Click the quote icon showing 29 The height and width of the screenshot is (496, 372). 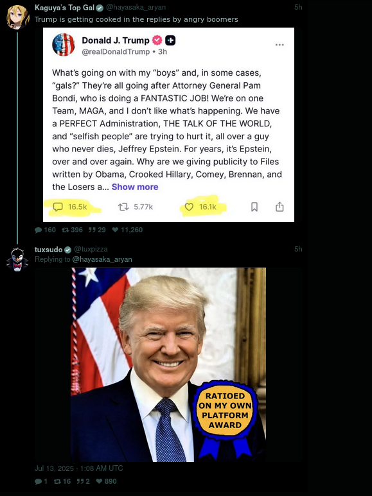coord(93,230)
